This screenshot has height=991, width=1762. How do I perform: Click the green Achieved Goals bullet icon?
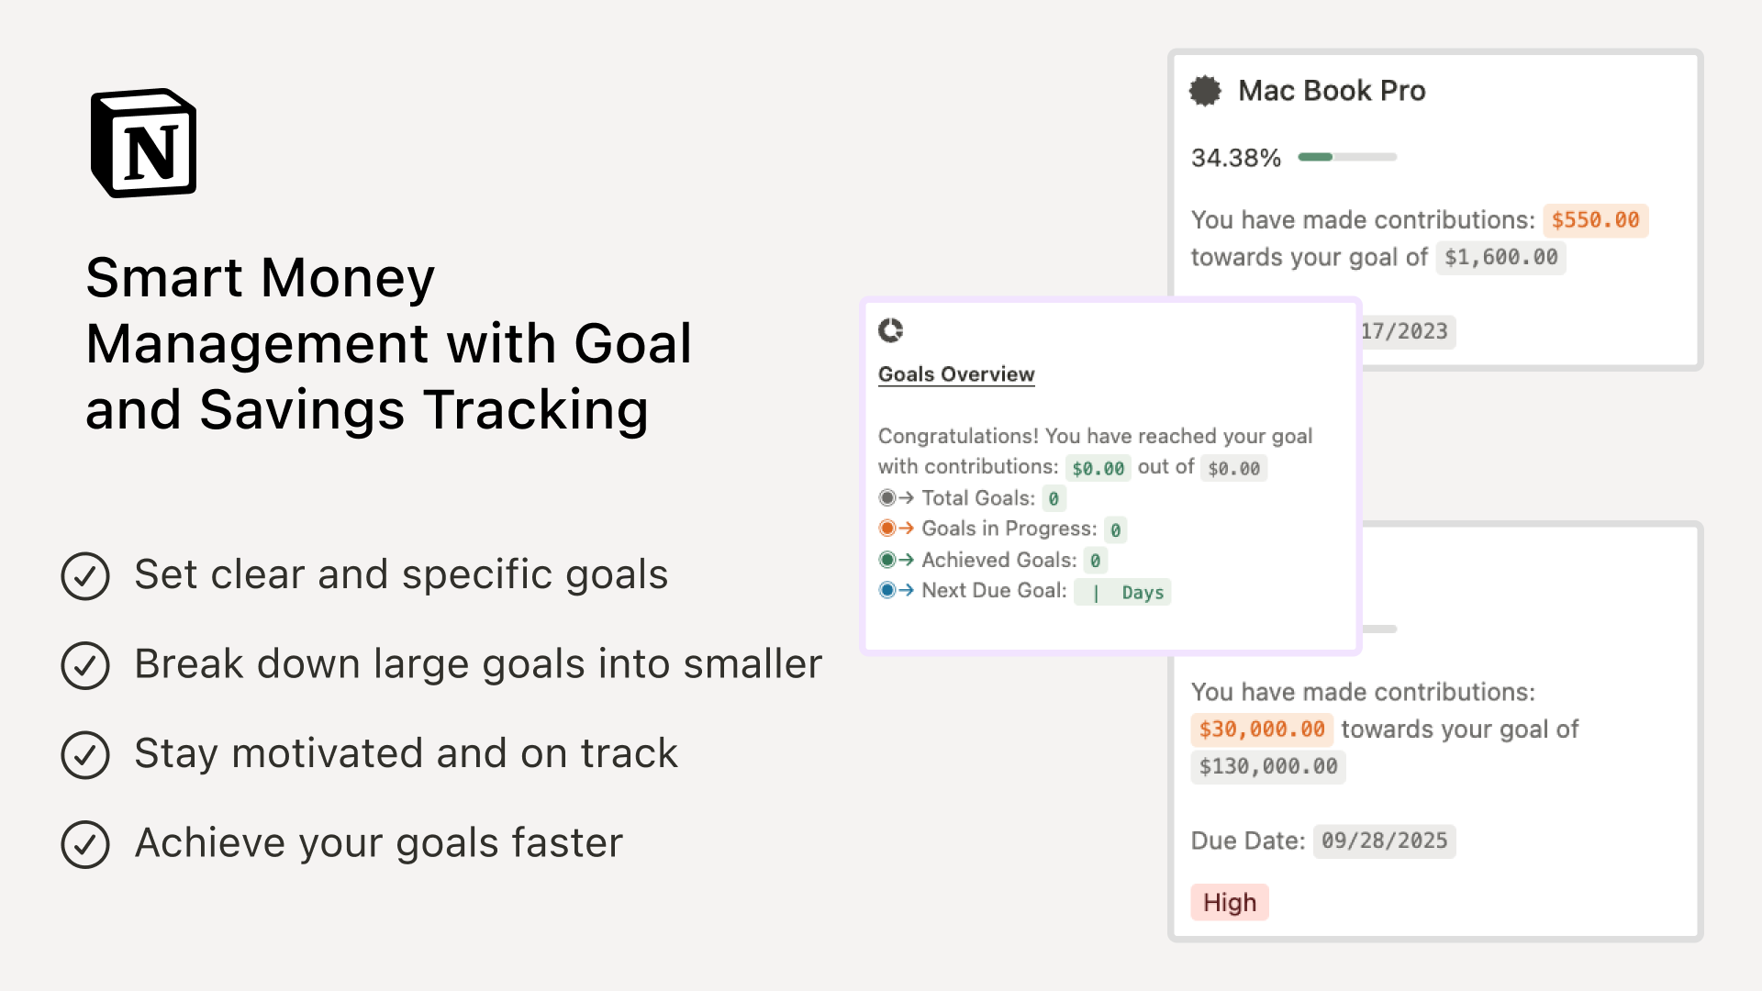(887, 560)
